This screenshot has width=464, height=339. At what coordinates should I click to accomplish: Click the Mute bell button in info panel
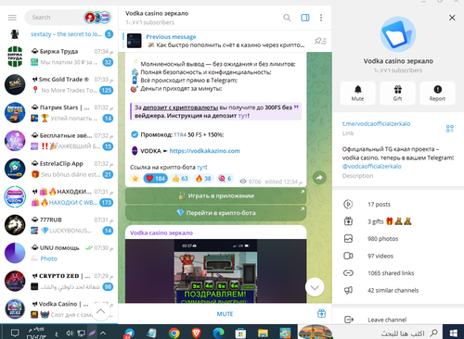[x=357, y=93]
